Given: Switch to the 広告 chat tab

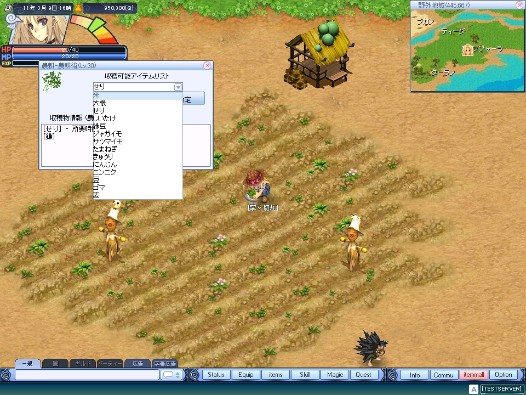Looking at the screenshot, I should [x=137, y=363].
